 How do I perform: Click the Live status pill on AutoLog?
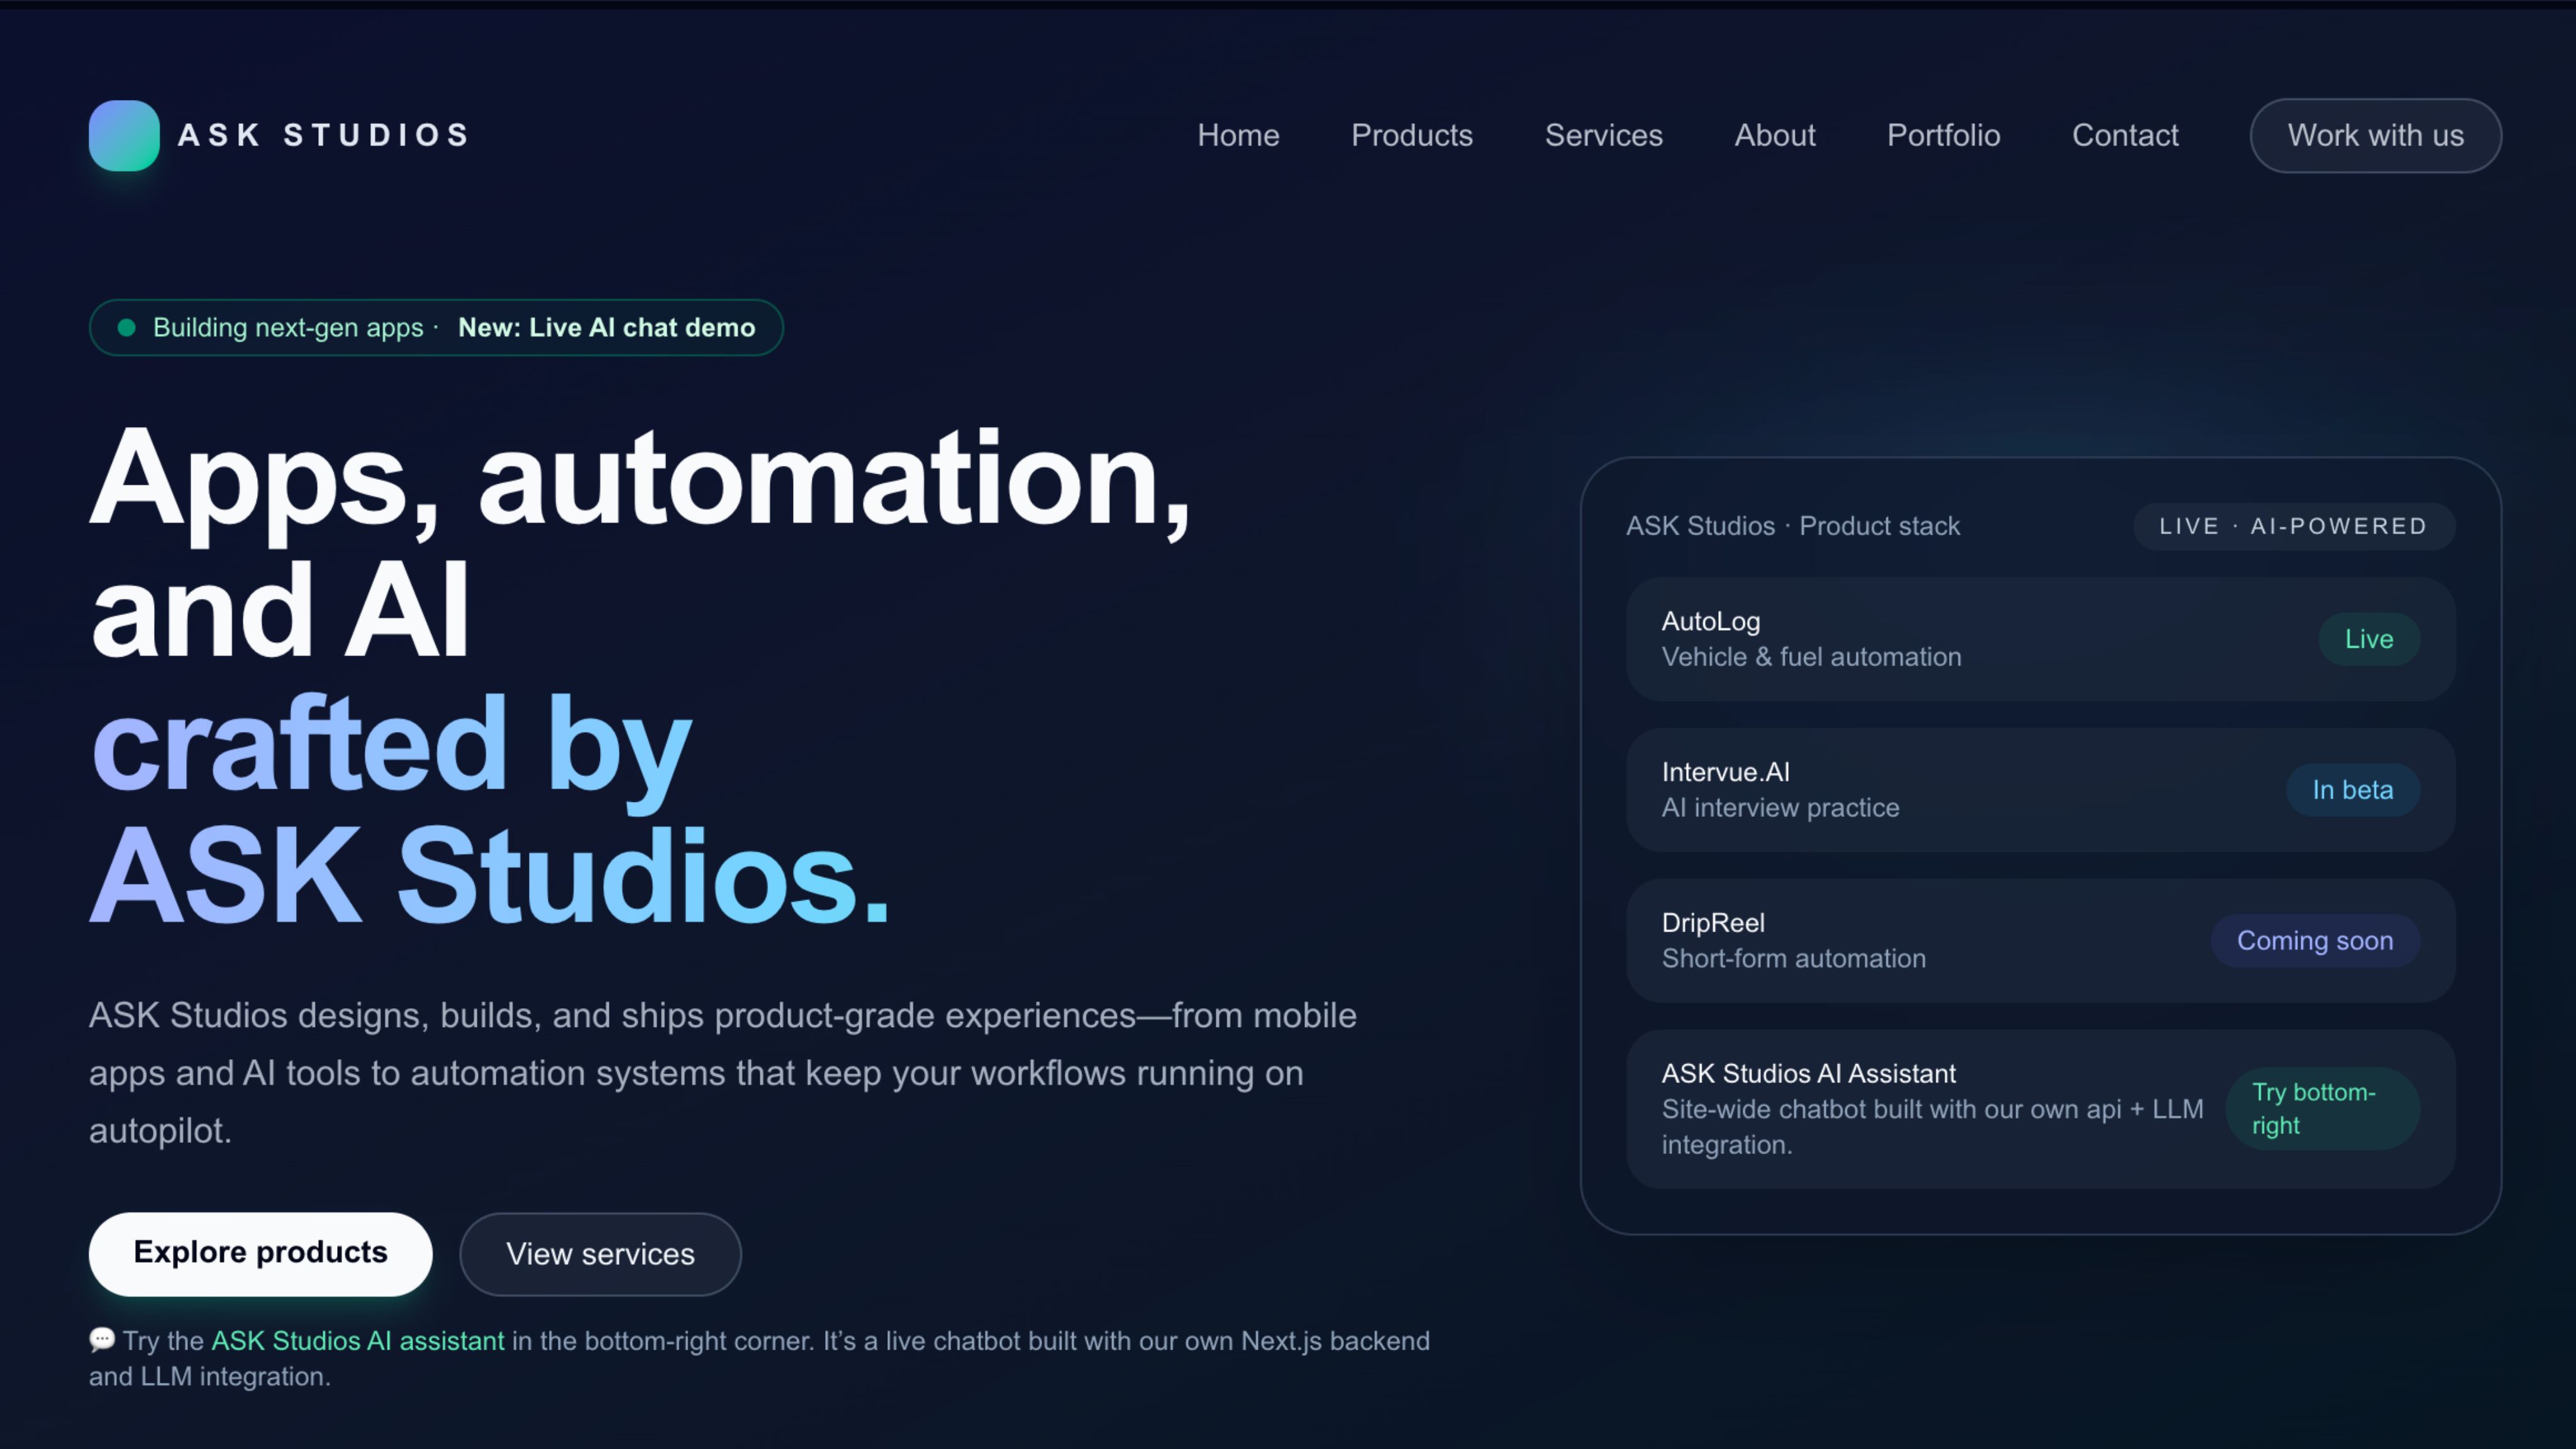[2369, 638]
